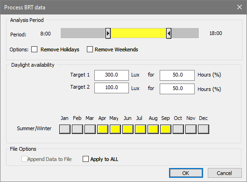Click the Summer/Winter label
Image resolution: width=247 pixels, height=182 pixels.
click(34, 128)
